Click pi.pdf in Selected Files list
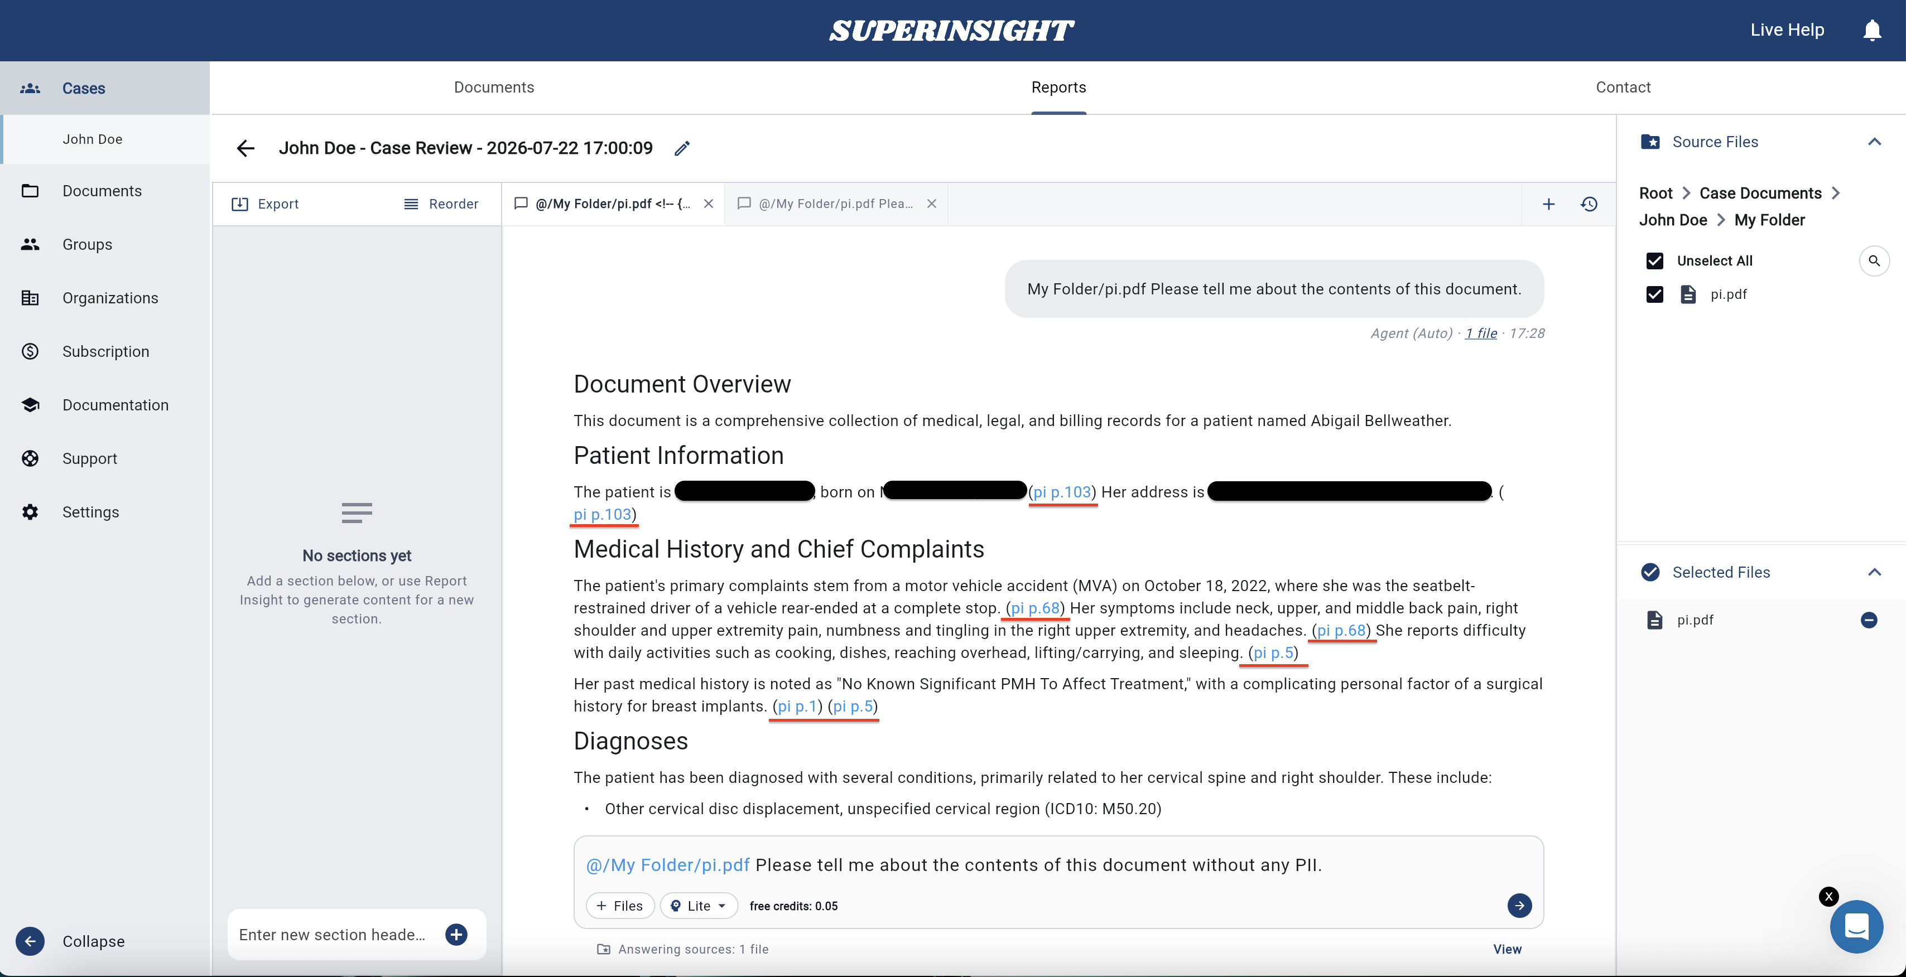 (x=1695, y=621)
